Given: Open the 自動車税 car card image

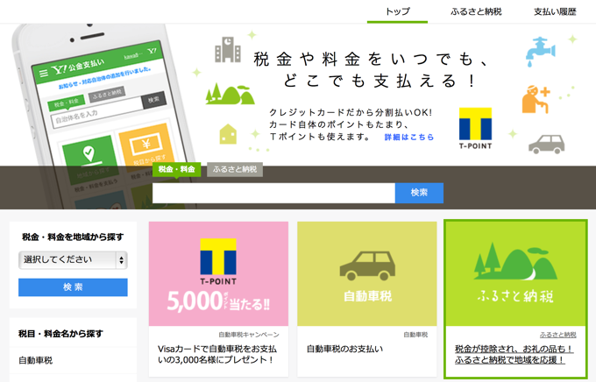Looking at the screenshot, I should point(367,273).
